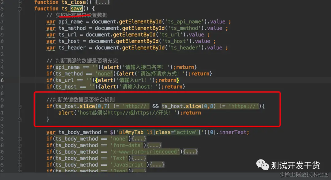Image resolution: width=331 pixels, height=180 pixels.
Task: Click the jQuery selector 'ul#myTab li[class="active"]'
Action: coord(160,132)
